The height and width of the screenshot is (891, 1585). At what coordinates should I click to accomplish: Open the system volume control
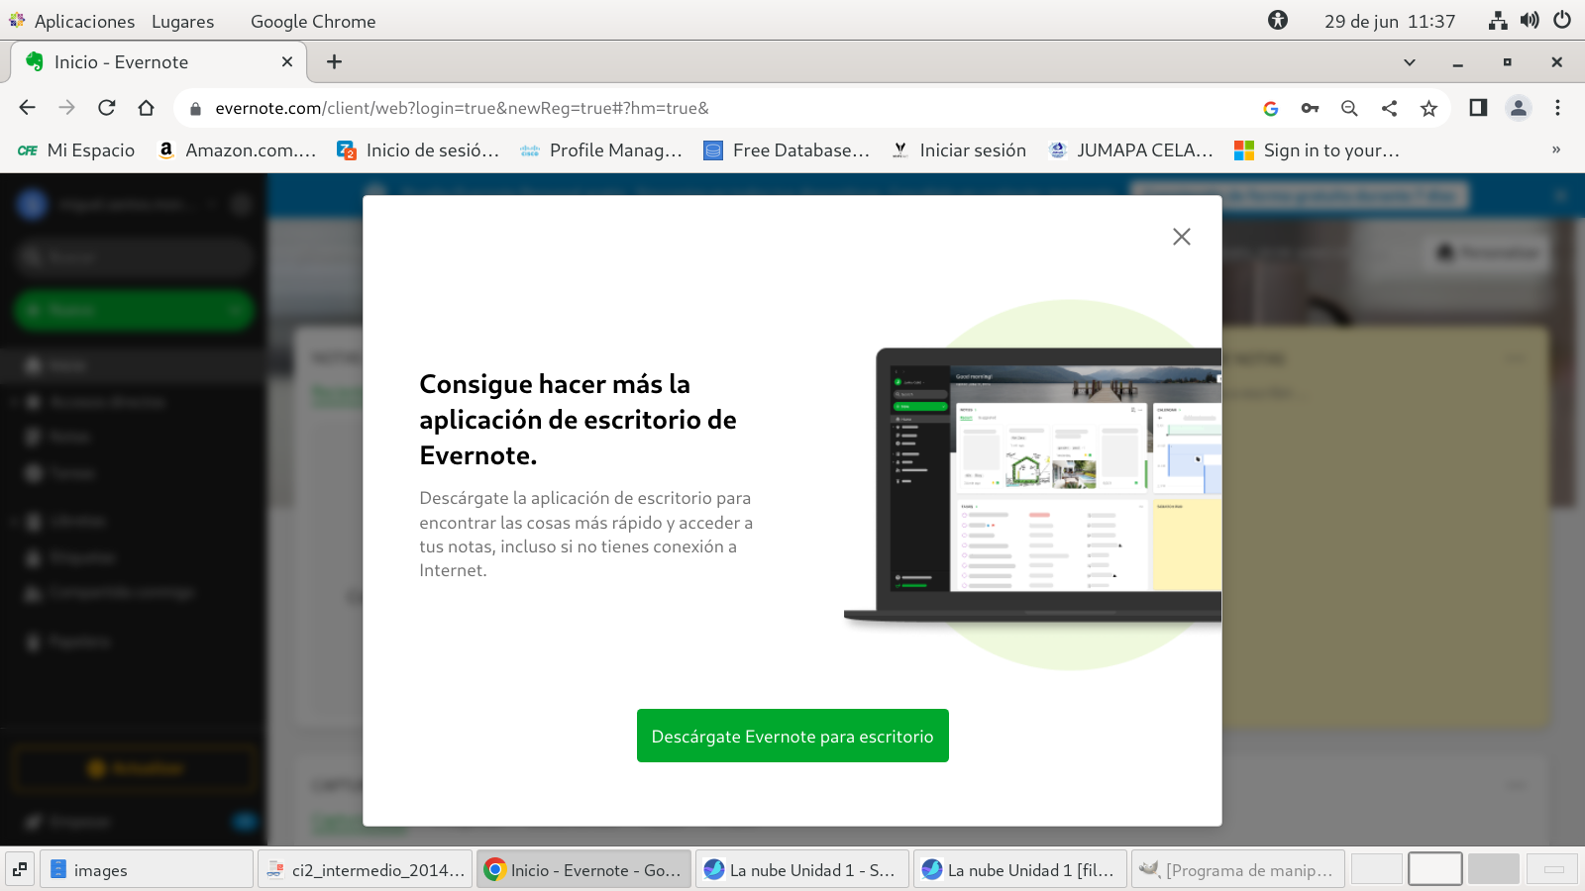1530,21
